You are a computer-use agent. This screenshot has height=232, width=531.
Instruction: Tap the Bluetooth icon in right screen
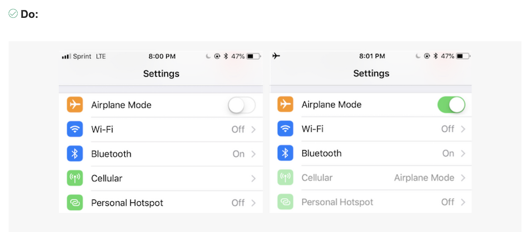(x=285, y=153)
